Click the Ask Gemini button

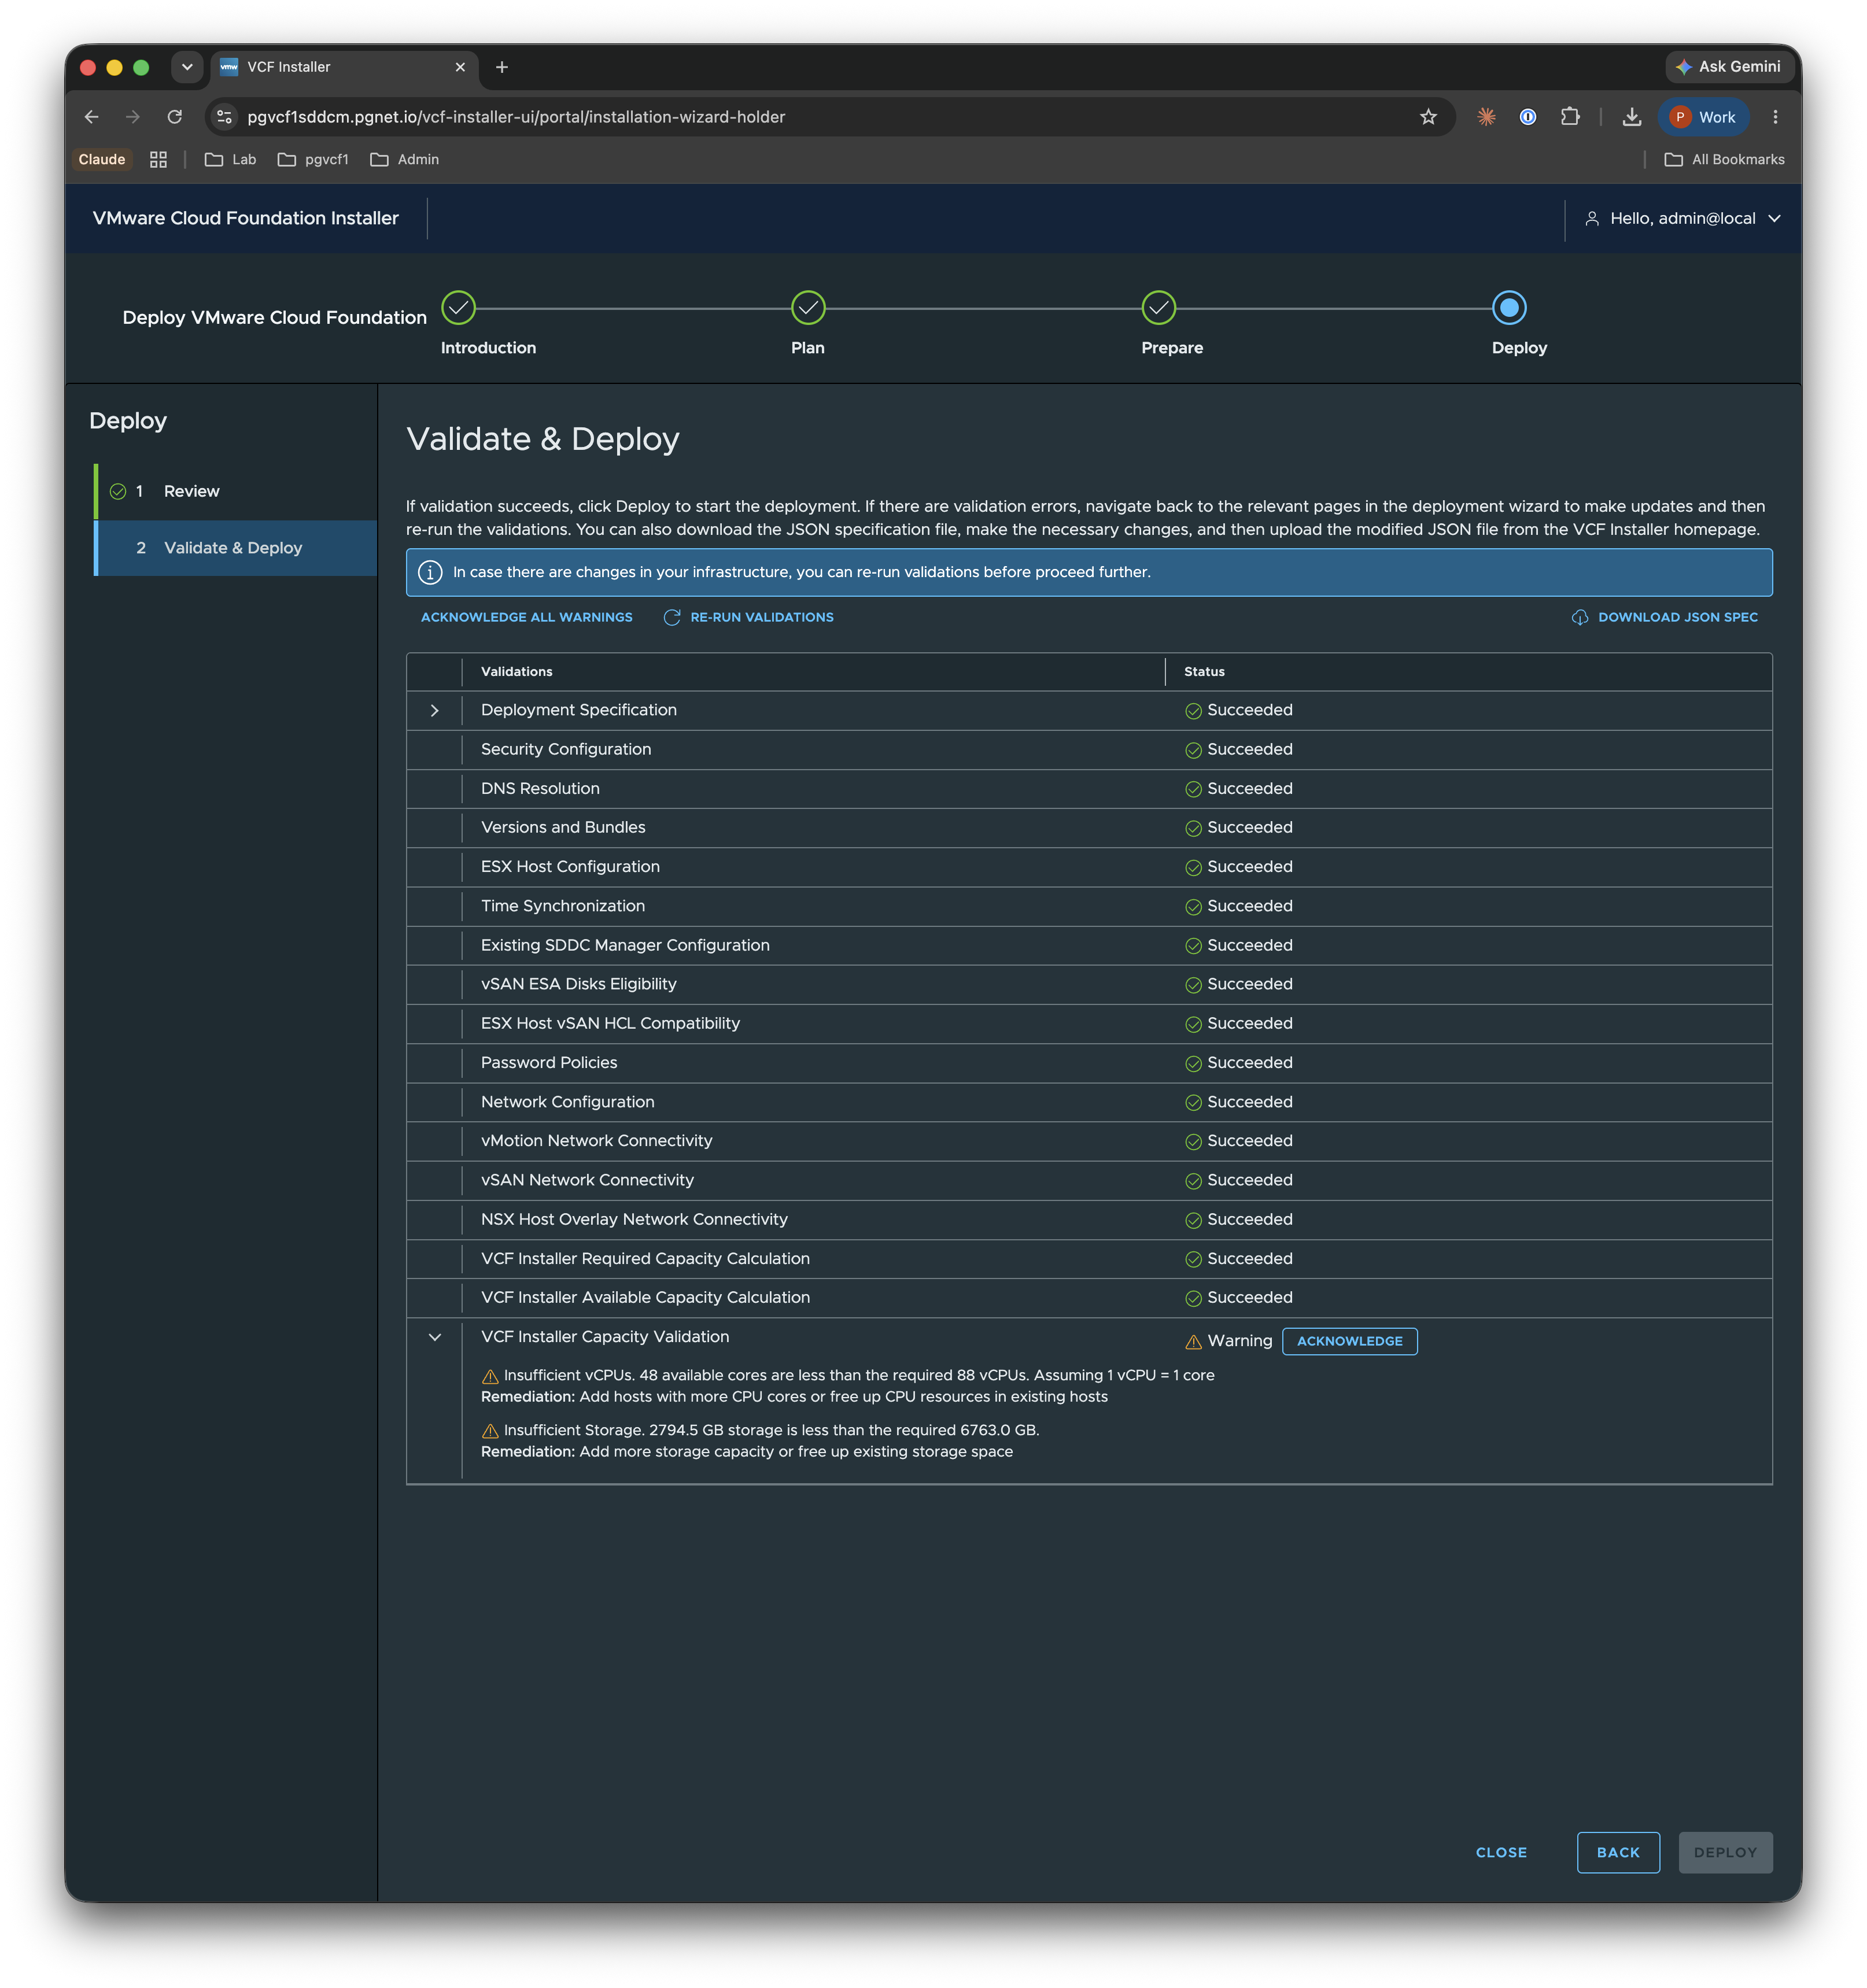tap(1728, 67)
